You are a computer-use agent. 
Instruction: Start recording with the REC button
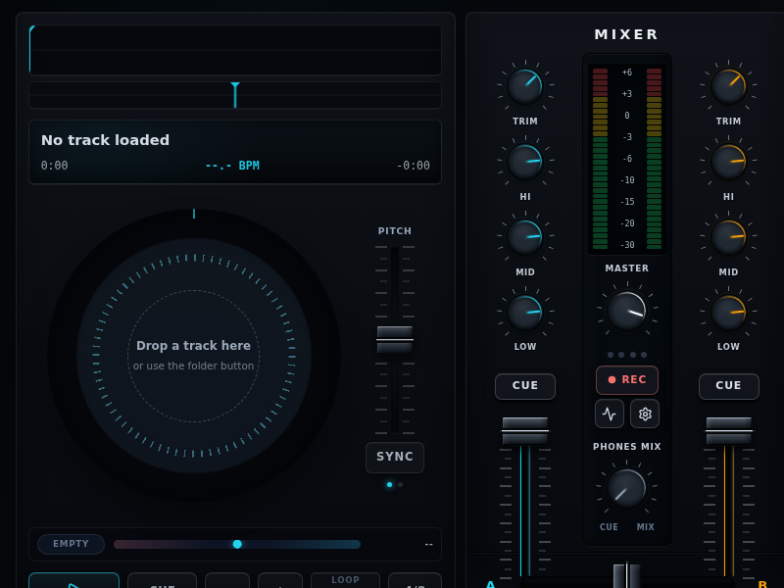[626, 380]
